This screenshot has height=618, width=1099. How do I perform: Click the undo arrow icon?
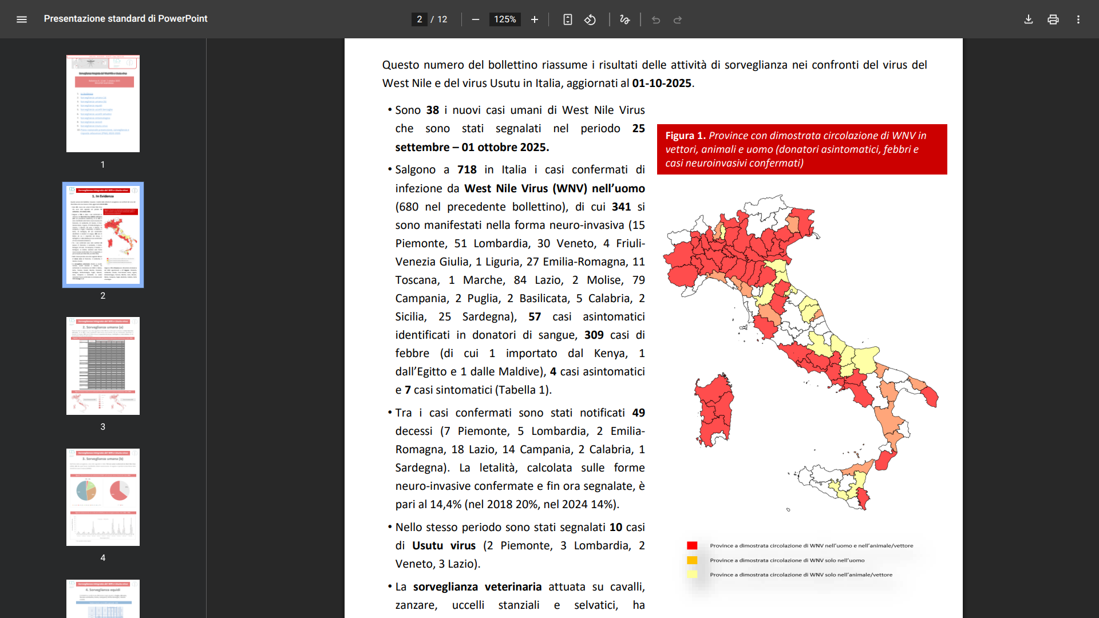click(656, 19)
